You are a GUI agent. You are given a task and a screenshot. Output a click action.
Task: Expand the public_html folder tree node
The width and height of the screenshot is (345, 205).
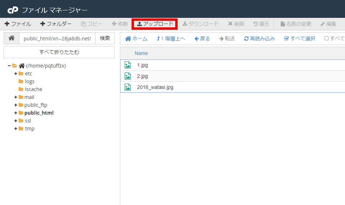point(16,113)
